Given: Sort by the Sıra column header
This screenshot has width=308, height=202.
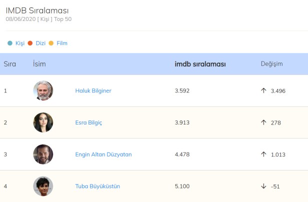Looking at the screenshot, I should click(10, 64).
